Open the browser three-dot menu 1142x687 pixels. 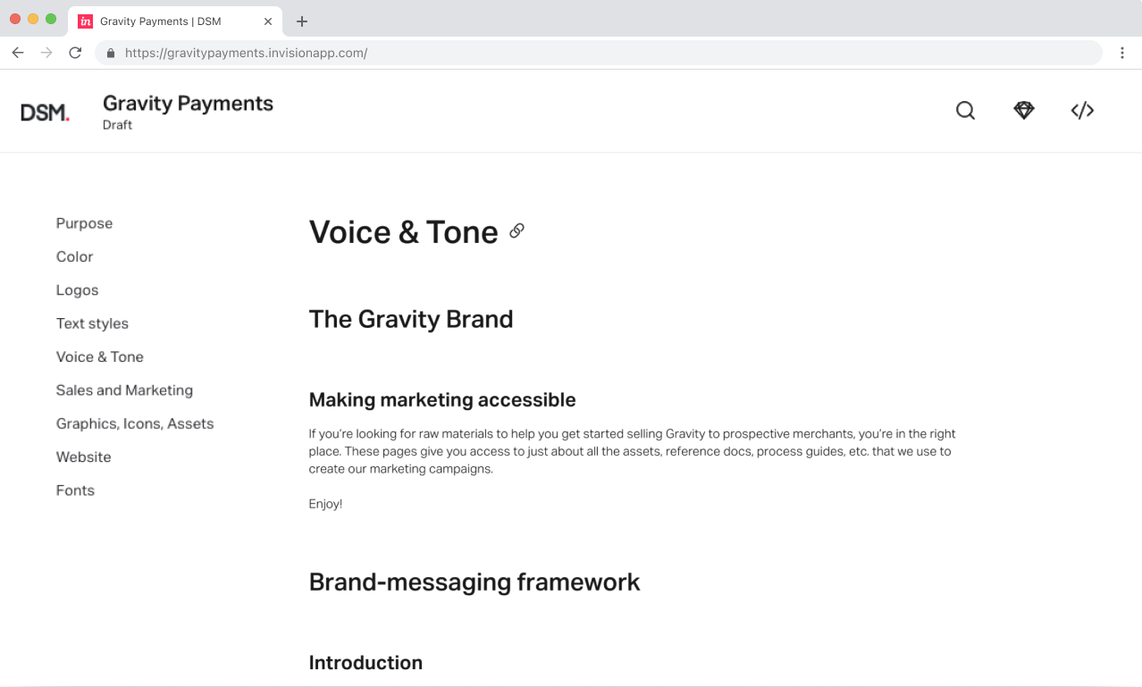(x=1122, y=53)
